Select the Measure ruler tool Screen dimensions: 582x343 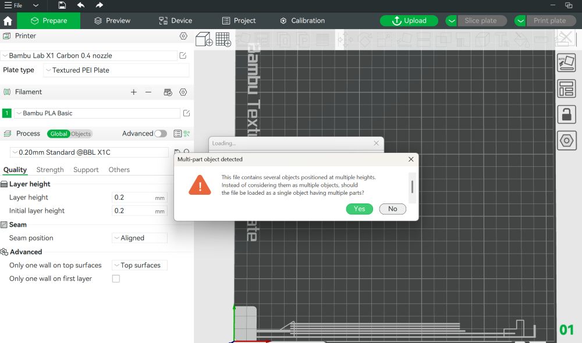coord(541,40)
